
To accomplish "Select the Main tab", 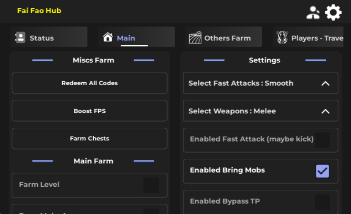I will pyautogui.click(x=136, y=37).
